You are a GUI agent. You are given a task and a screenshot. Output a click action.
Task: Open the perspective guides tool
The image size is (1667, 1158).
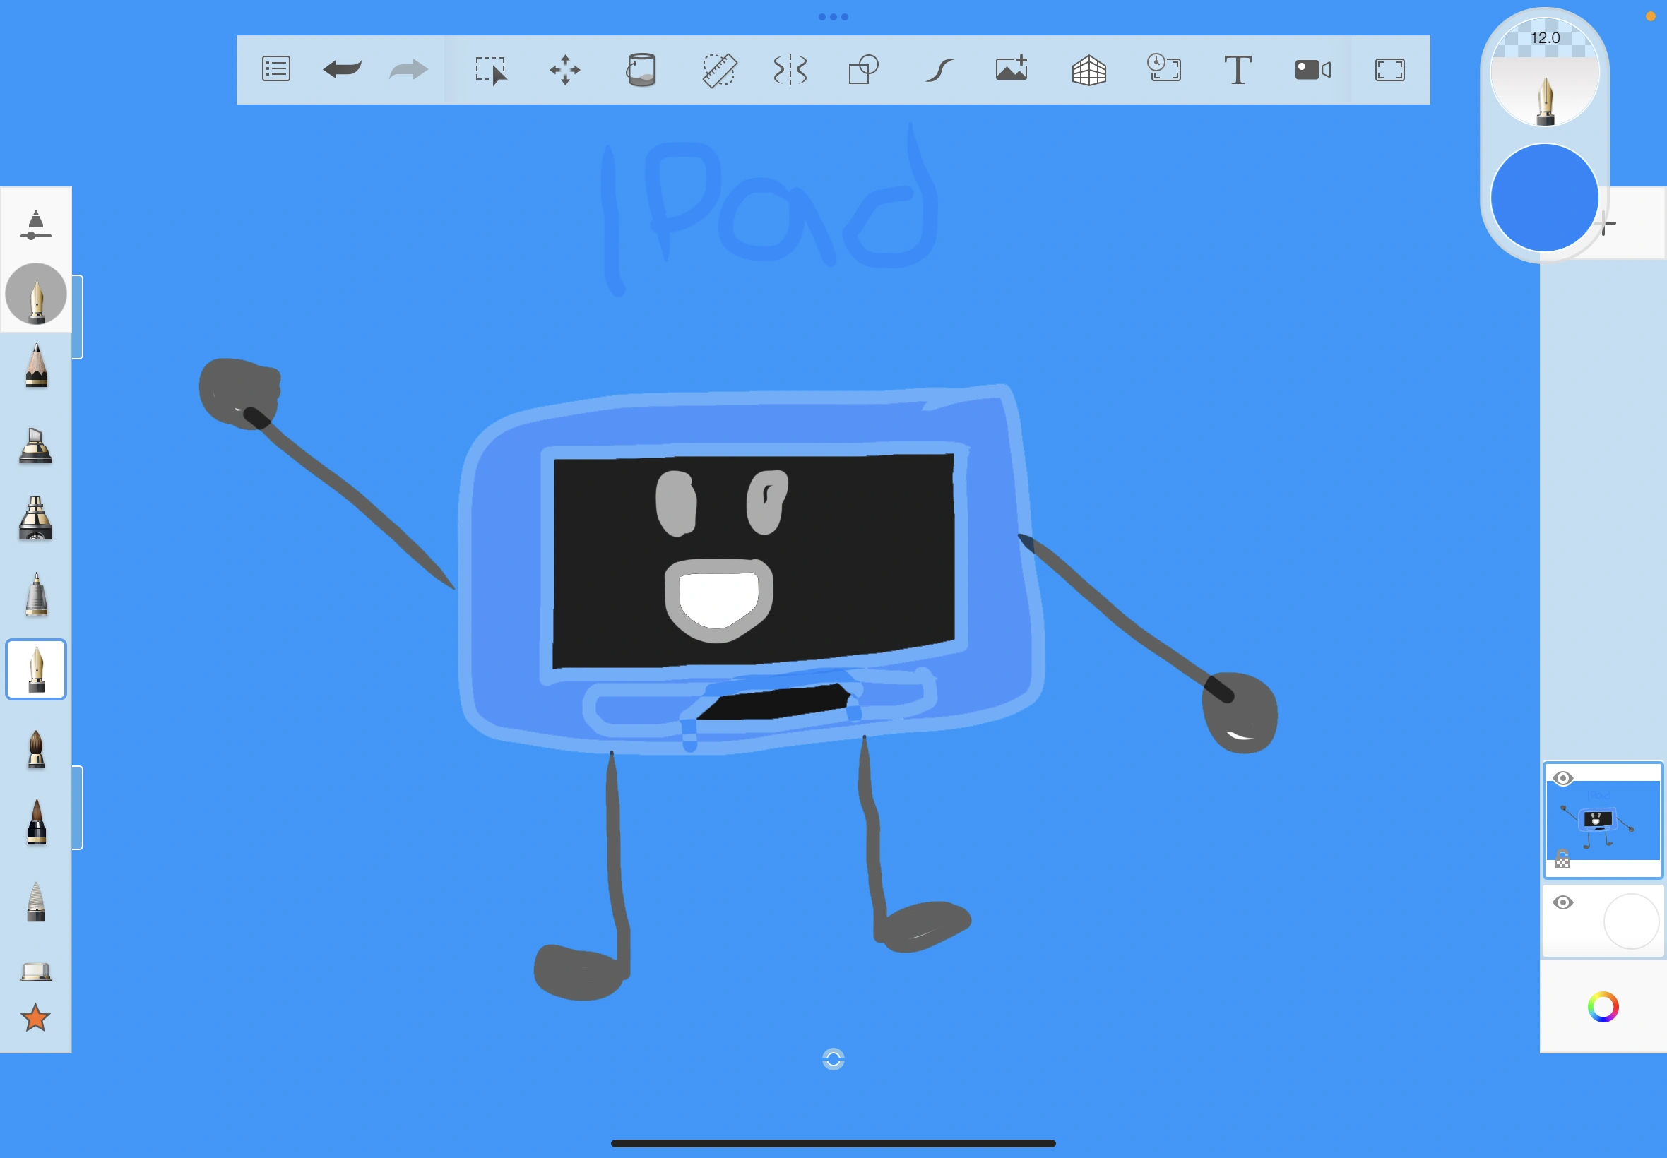(x=1087, y=69)
